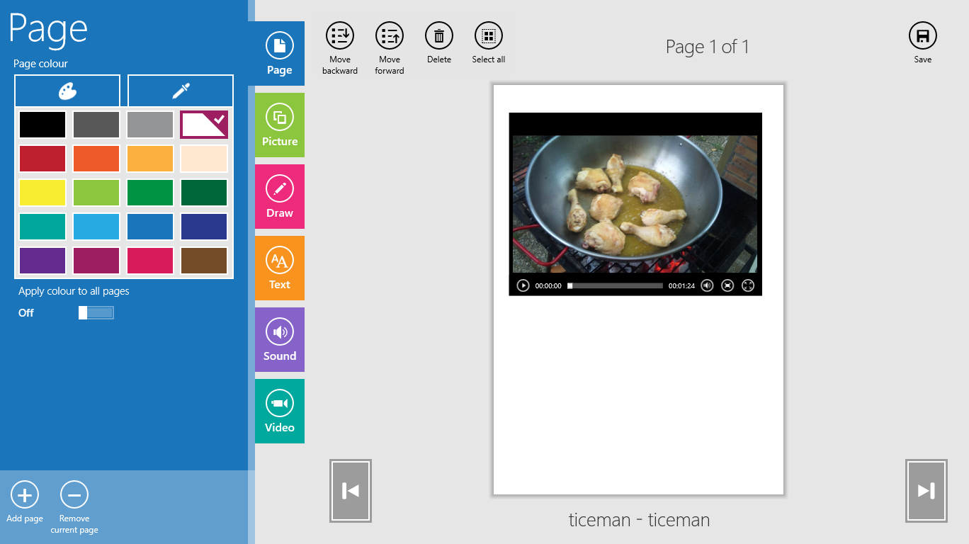Toggle Apply colour to all pages
This screenshot has height=544, width=969.
96,312
